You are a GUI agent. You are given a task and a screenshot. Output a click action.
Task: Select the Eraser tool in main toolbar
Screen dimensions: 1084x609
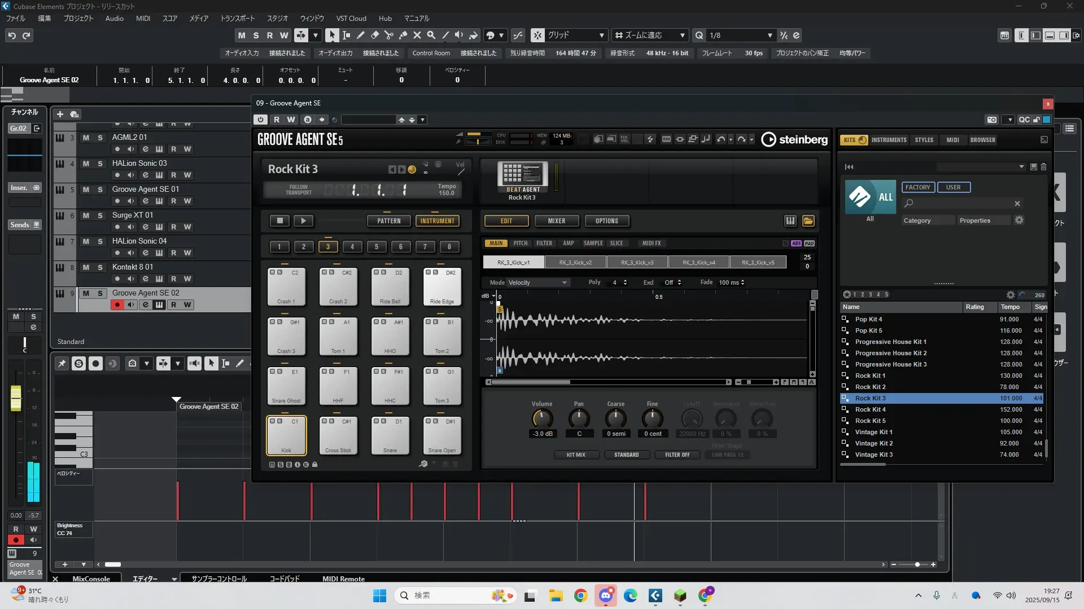[375, 35]
